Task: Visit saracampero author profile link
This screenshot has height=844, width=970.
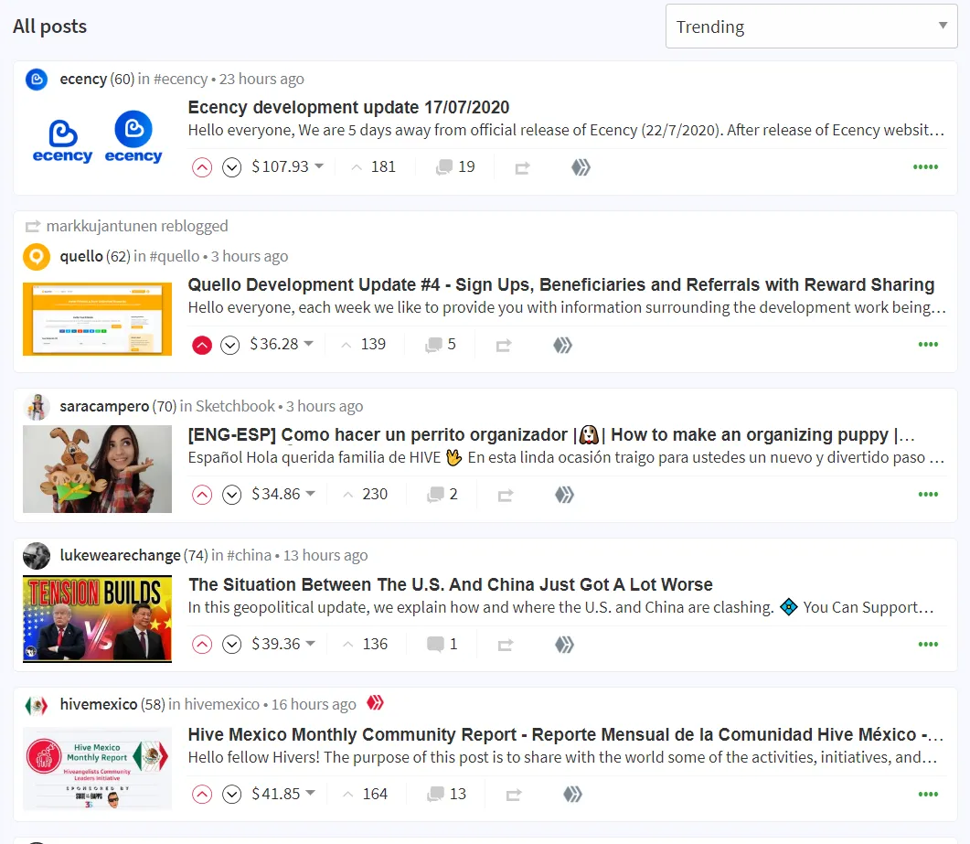Action: [x=104, y=407]
